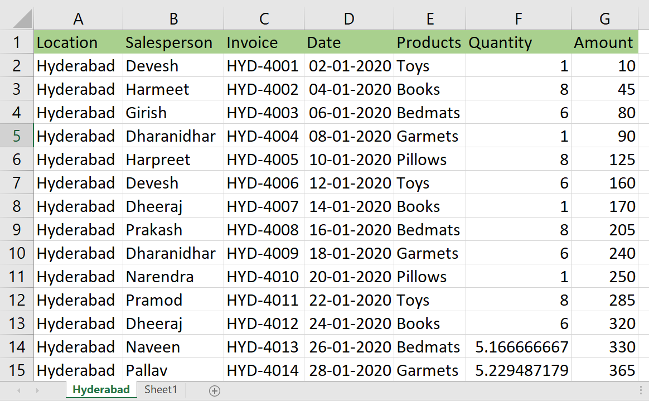
Task: Select the date cell 28-01-2020
Action: 348,370
